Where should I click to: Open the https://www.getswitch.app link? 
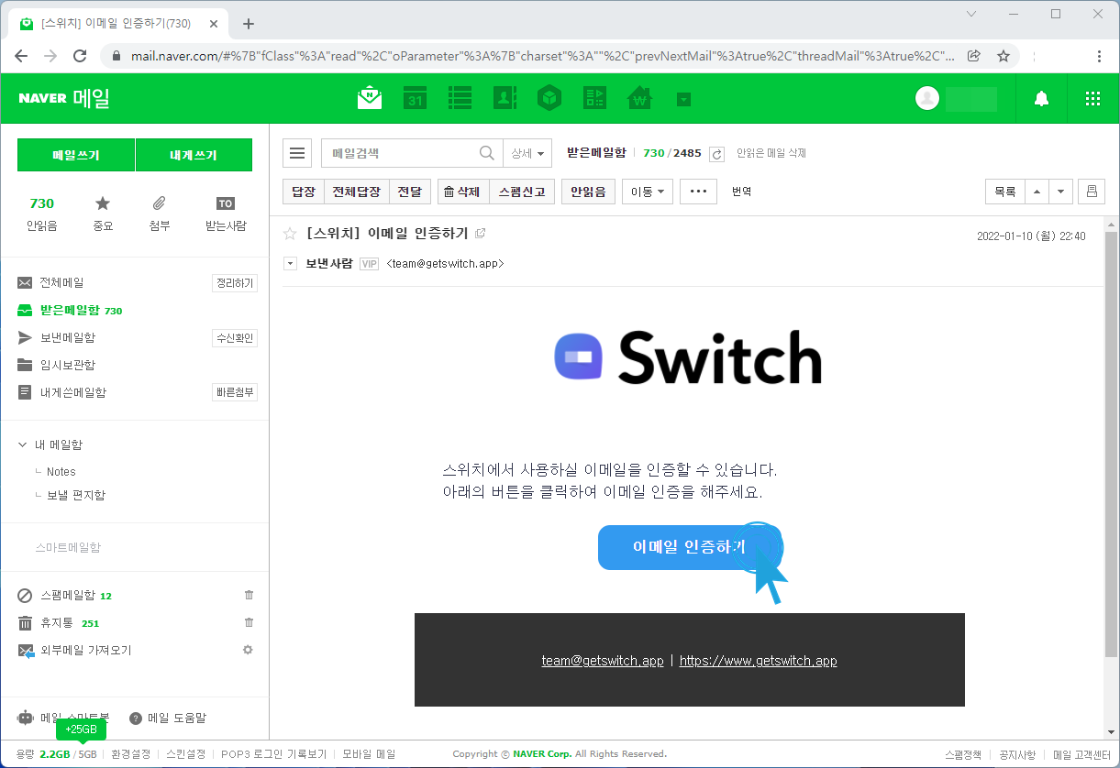coord(759,661)
